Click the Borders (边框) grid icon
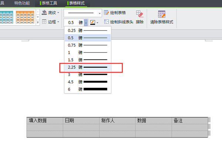 pos(44,22)
